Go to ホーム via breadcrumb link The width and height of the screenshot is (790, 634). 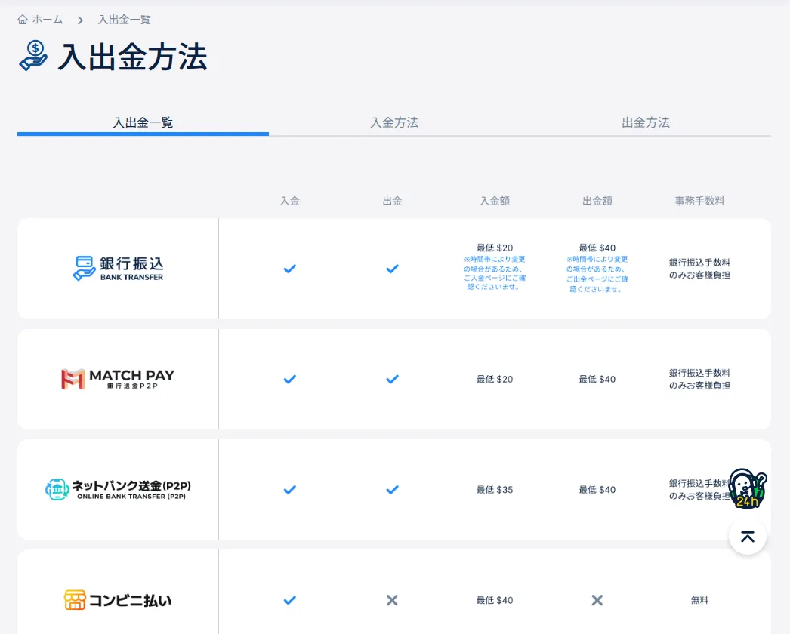pos(48,20)
